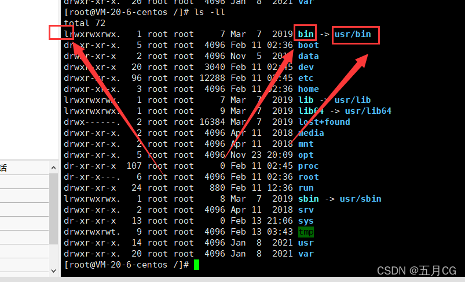Image resolution: width=465 pixels, height=282 pixels.
Task: Click the 'bin' symlink name
Action: click(x=306, y=34)
